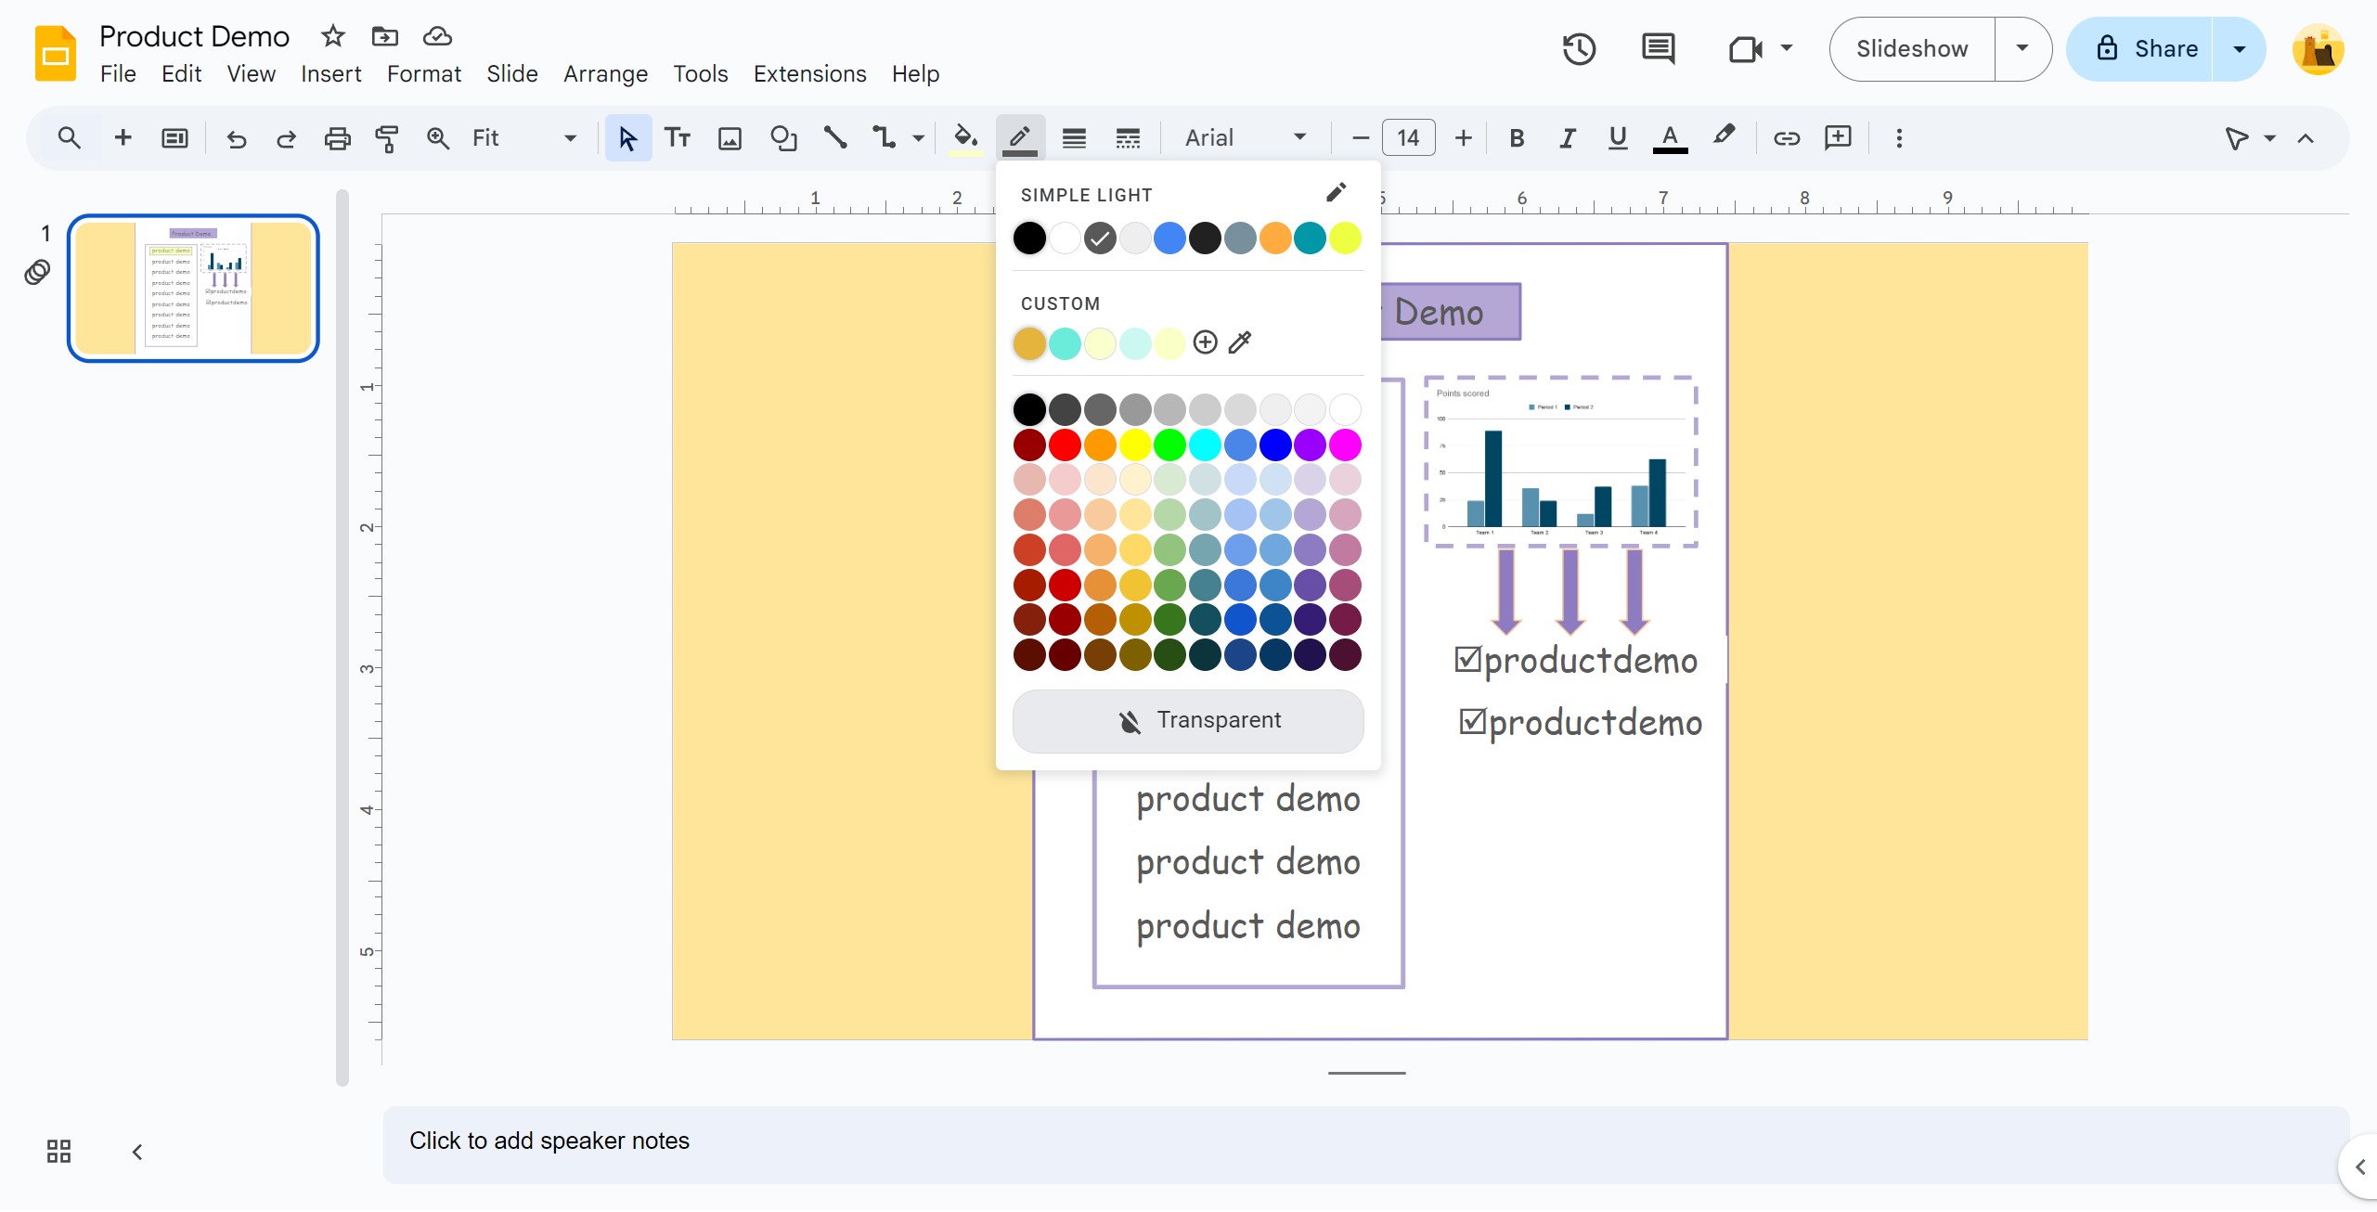
Task: Click to add speaker notes area
Action: (1364, 1143)
